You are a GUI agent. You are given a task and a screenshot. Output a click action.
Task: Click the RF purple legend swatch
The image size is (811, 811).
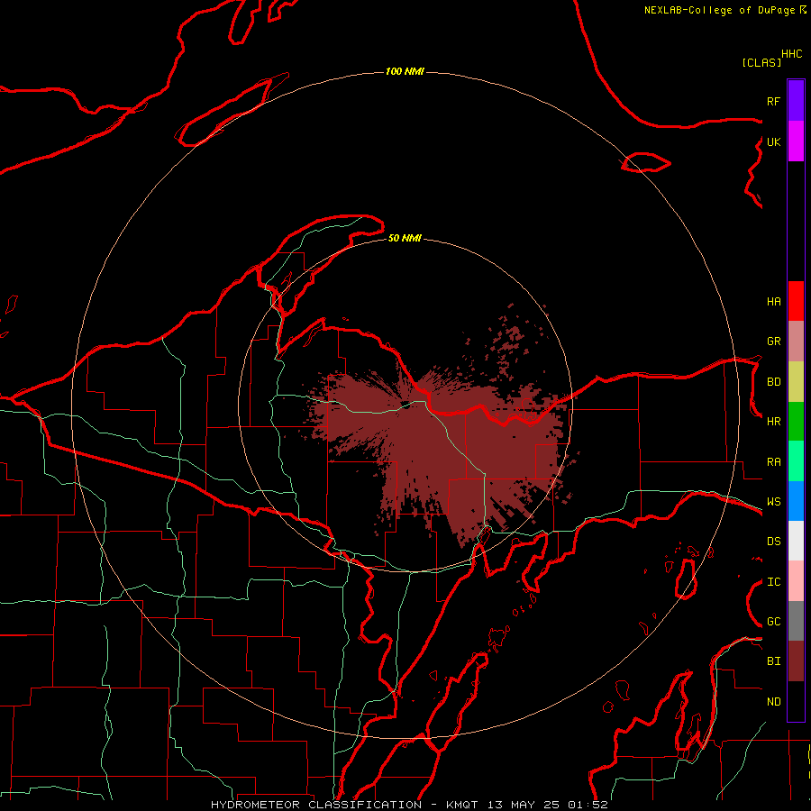click(796, 100)
